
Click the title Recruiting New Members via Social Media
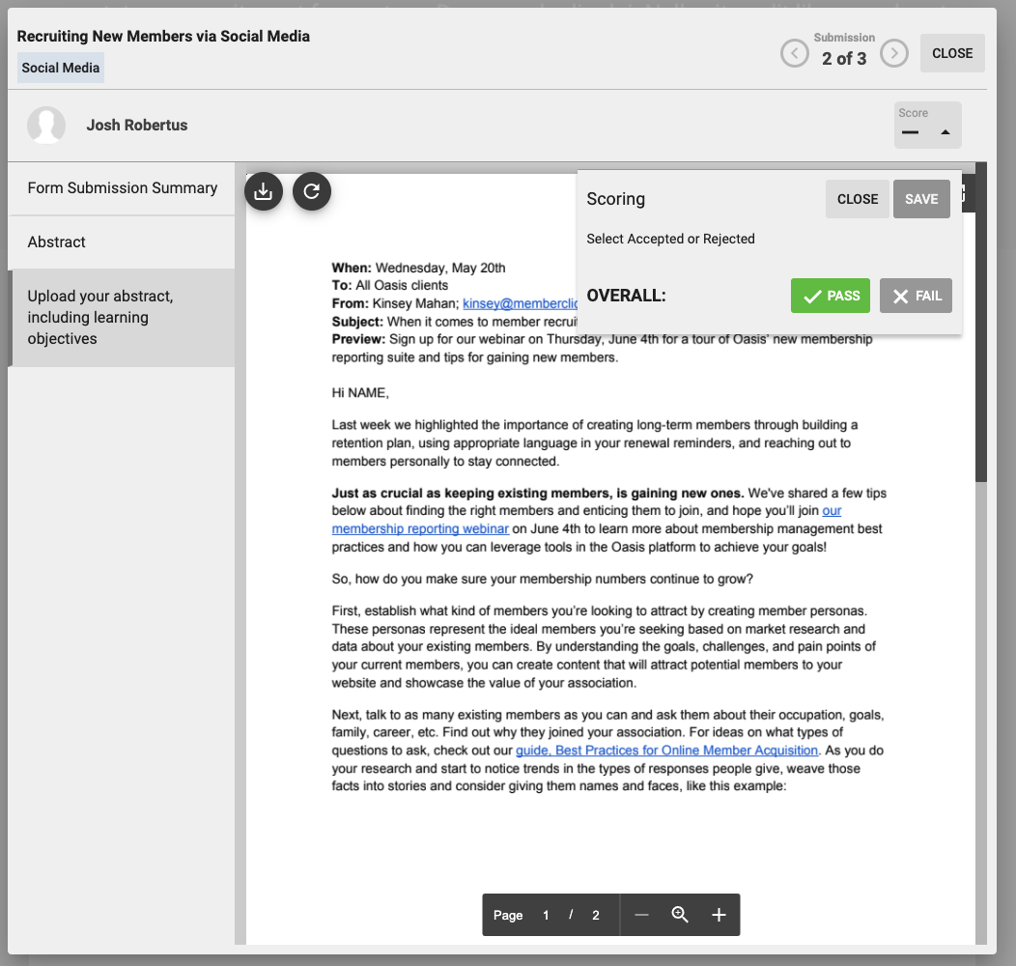[x=163, y=37]
